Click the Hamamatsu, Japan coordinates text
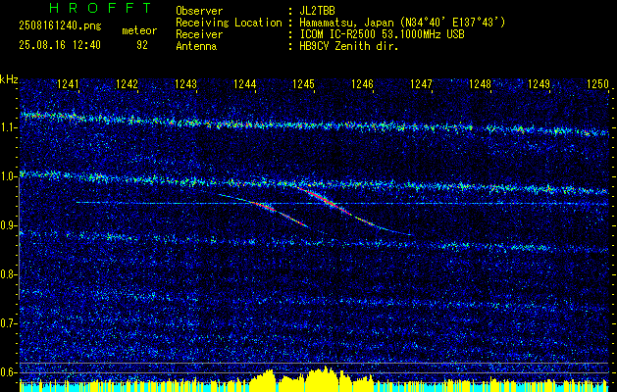 tap(402, 23)
